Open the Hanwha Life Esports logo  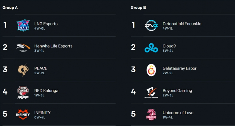coord(23,48)
